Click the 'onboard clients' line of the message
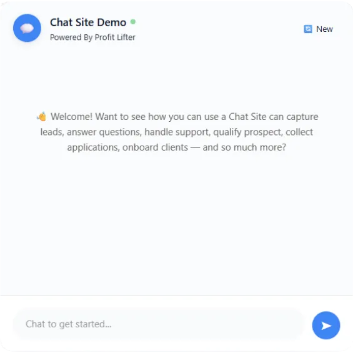The height and width of the screenshot is (353, 353). 177,147
